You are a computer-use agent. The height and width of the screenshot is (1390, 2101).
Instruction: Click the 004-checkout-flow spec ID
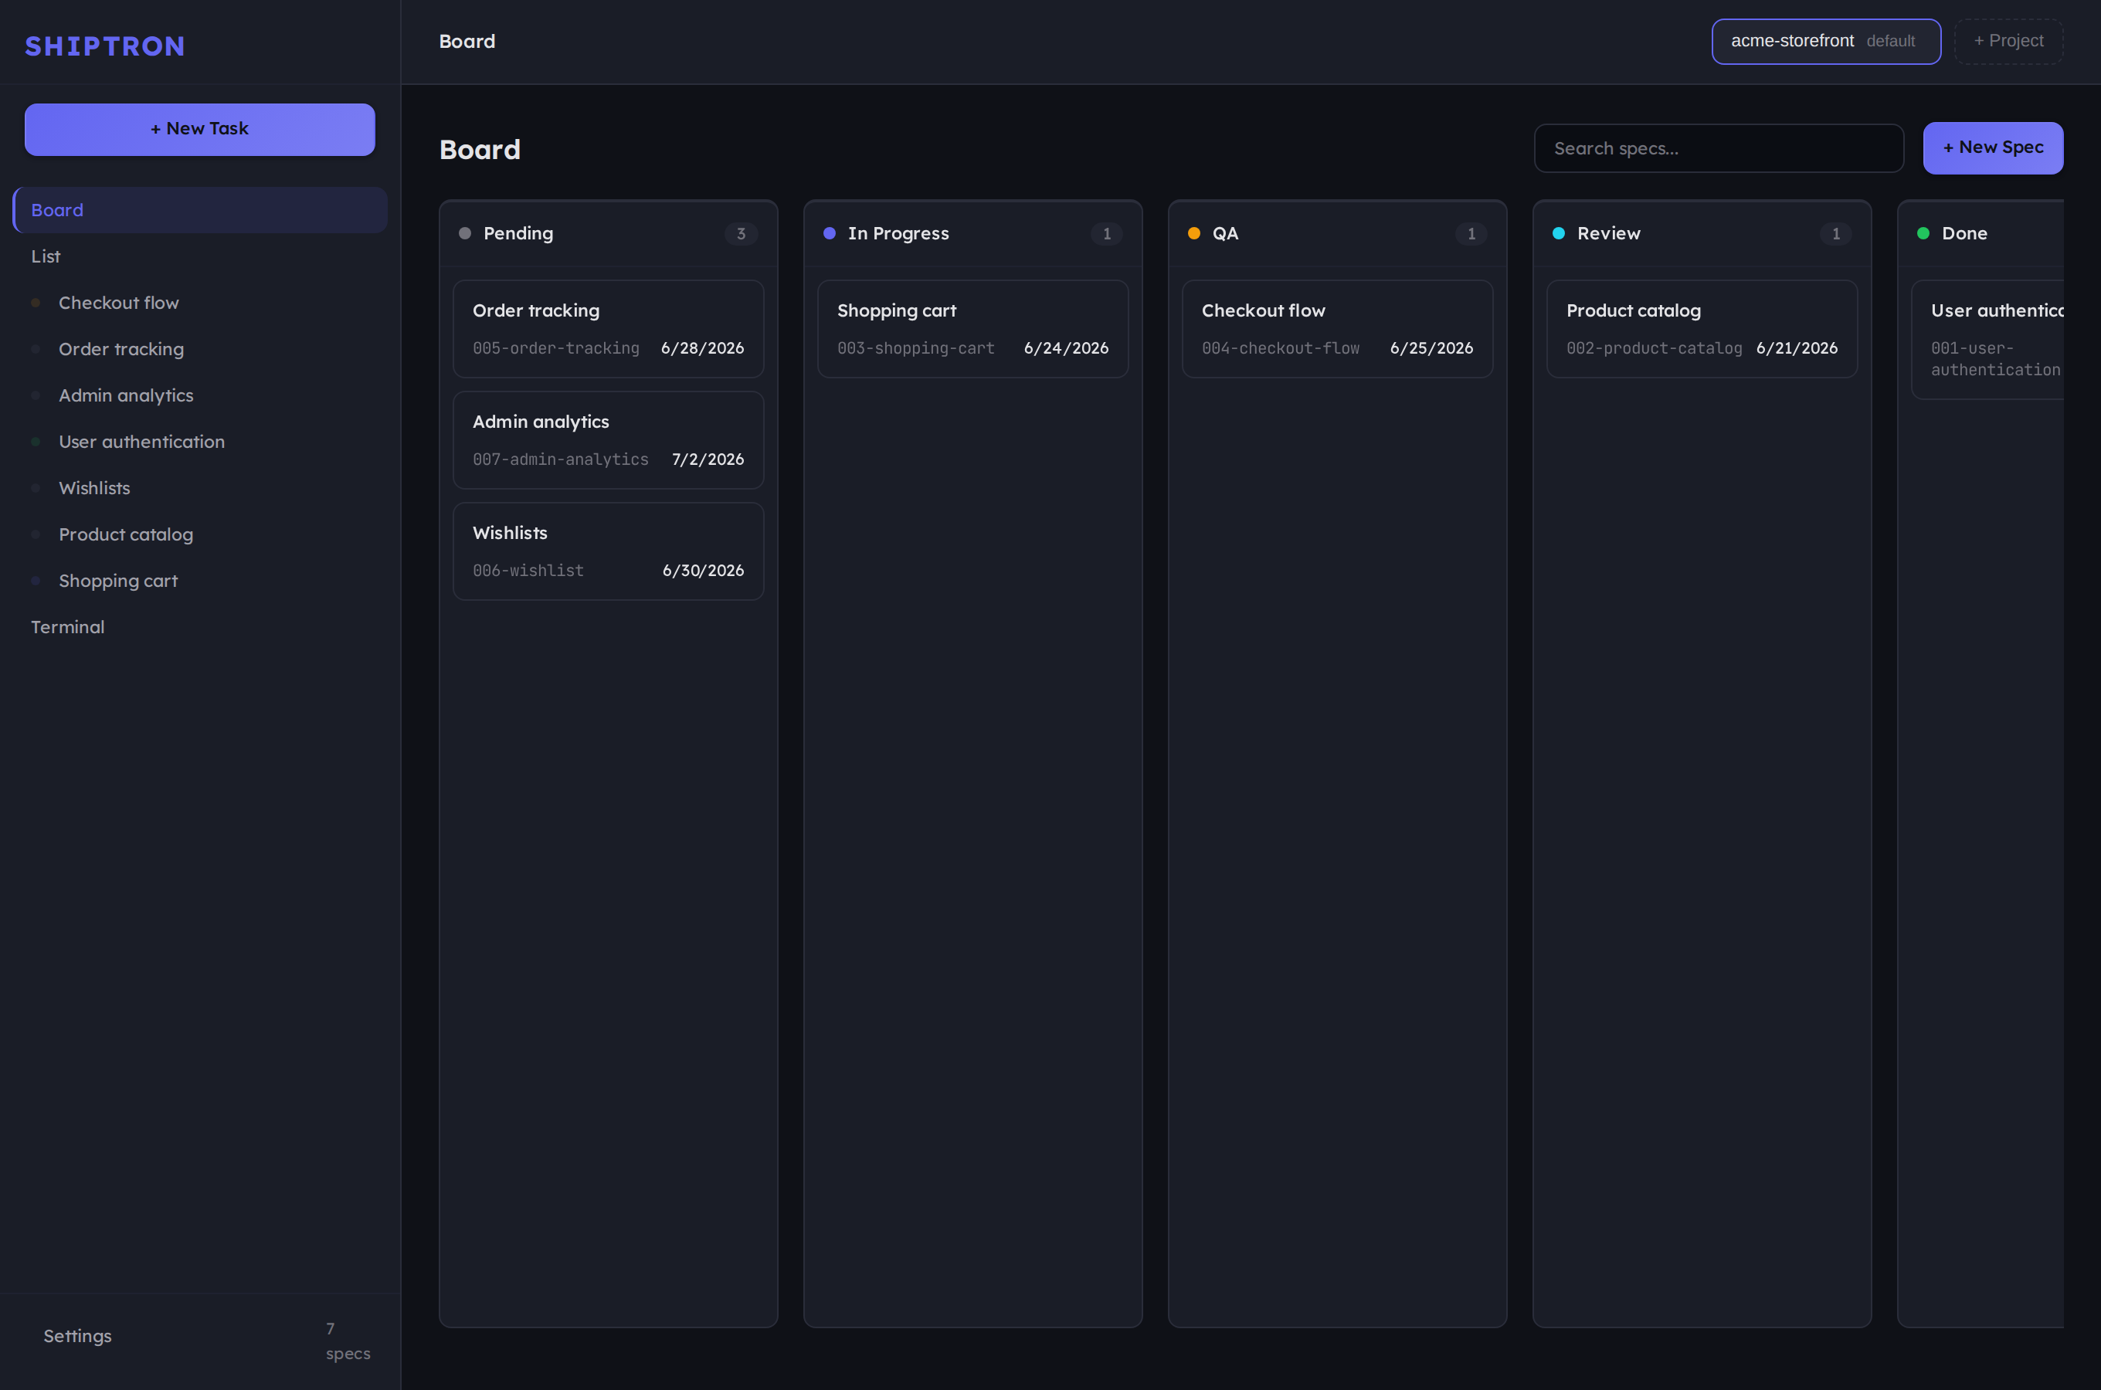(1281, 348)
